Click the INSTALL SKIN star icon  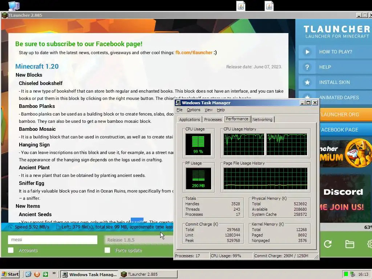click(x=307, y=82)
